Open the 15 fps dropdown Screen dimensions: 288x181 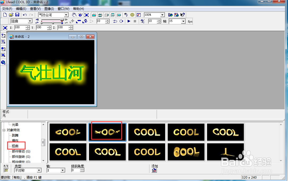click(183, 21)
